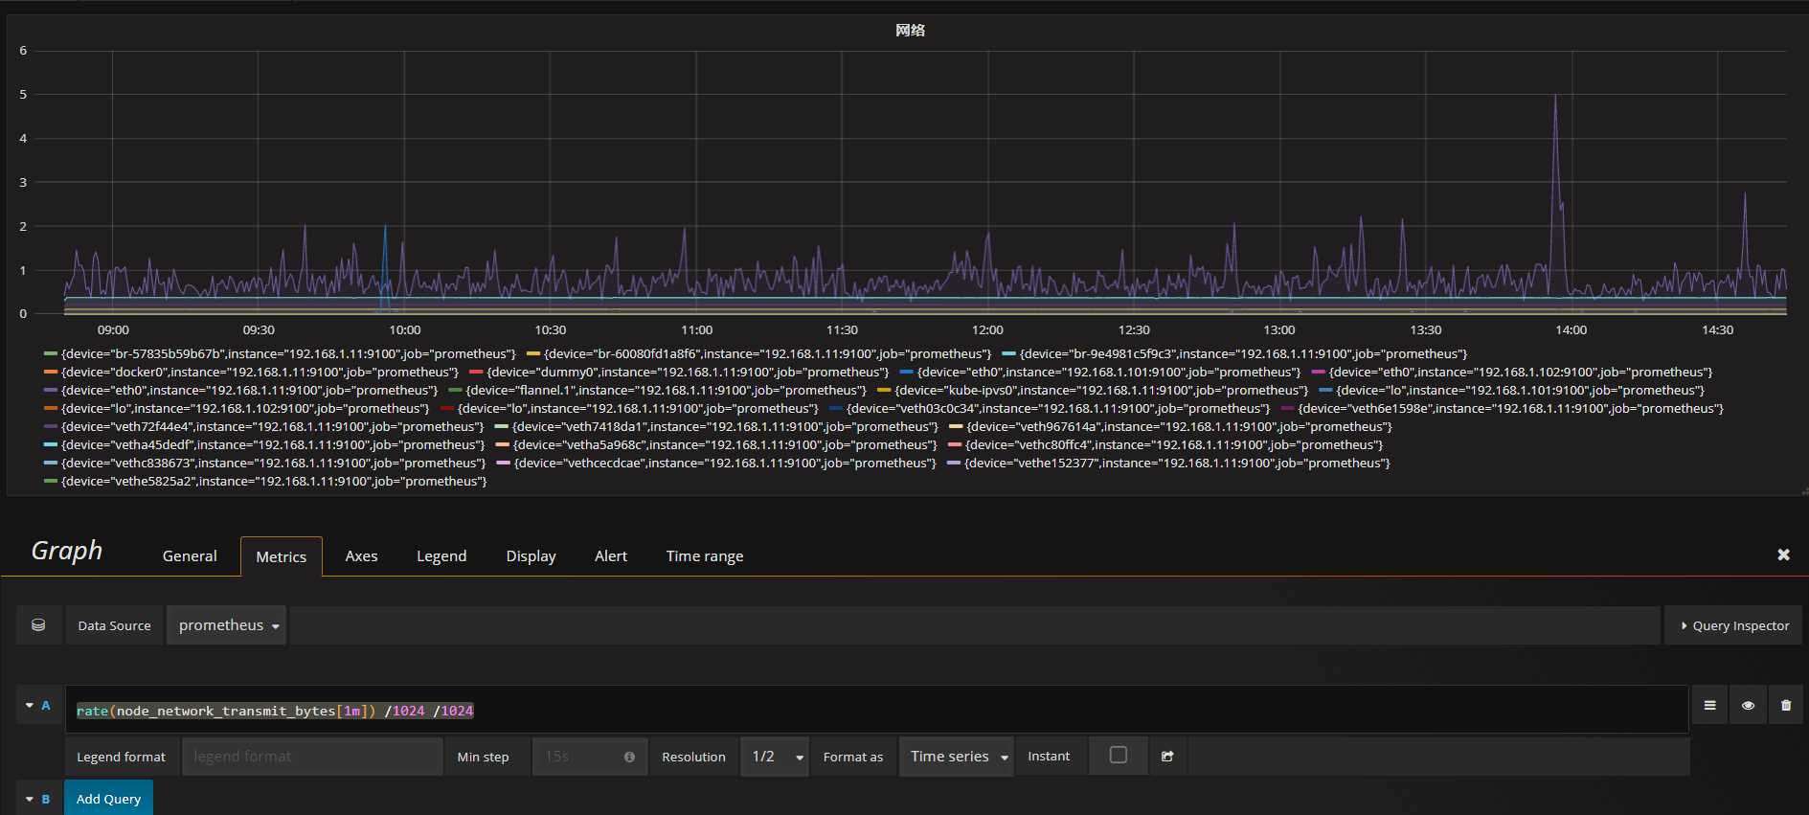This screenshot has width=1809, height=815.
Task: Toggle series lo 192.168.1.11 in legend
Action: (638, 409)
